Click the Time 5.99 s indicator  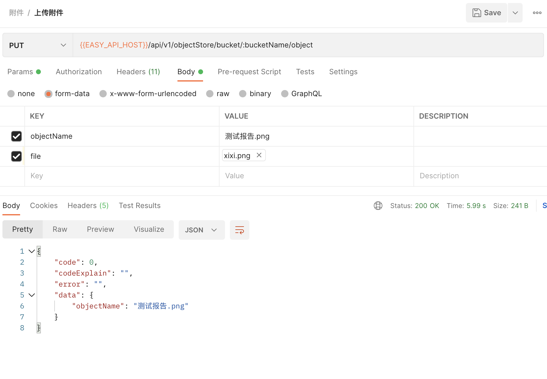466,206
